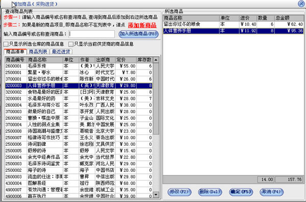The image size is (306, 202).
Task: Sort by the 商品编号 column header
Action: click(x=16, y=60)
